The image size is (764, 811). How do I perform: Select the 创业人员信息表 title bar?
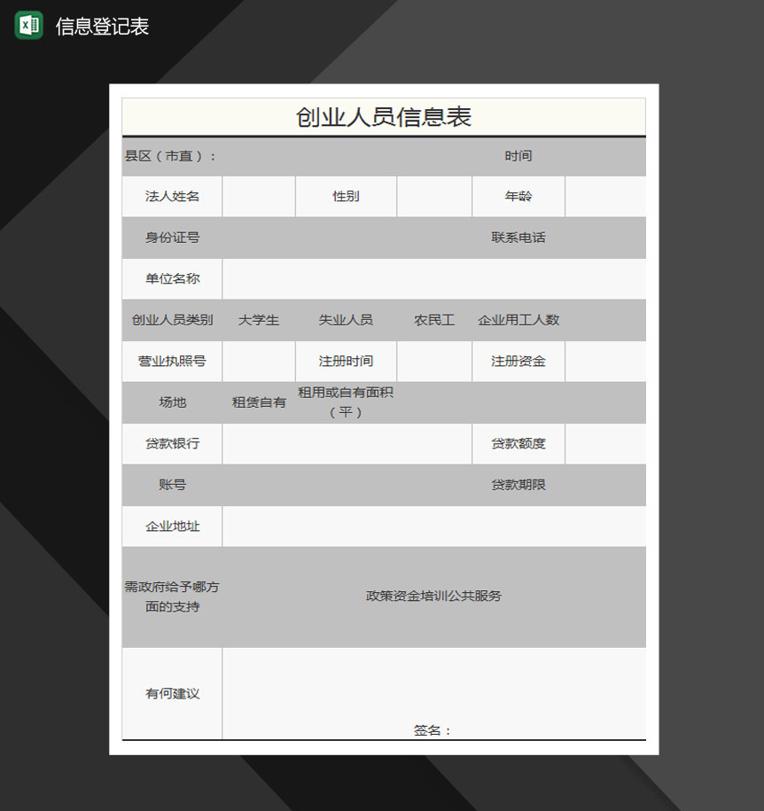(383, 116)
